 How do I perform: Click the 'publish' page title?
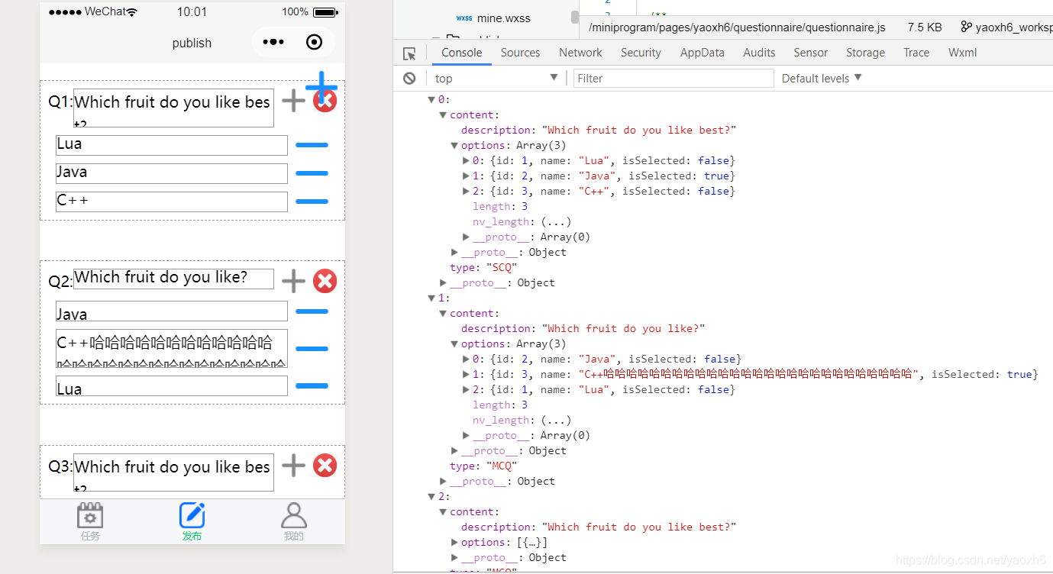[192, 43]
